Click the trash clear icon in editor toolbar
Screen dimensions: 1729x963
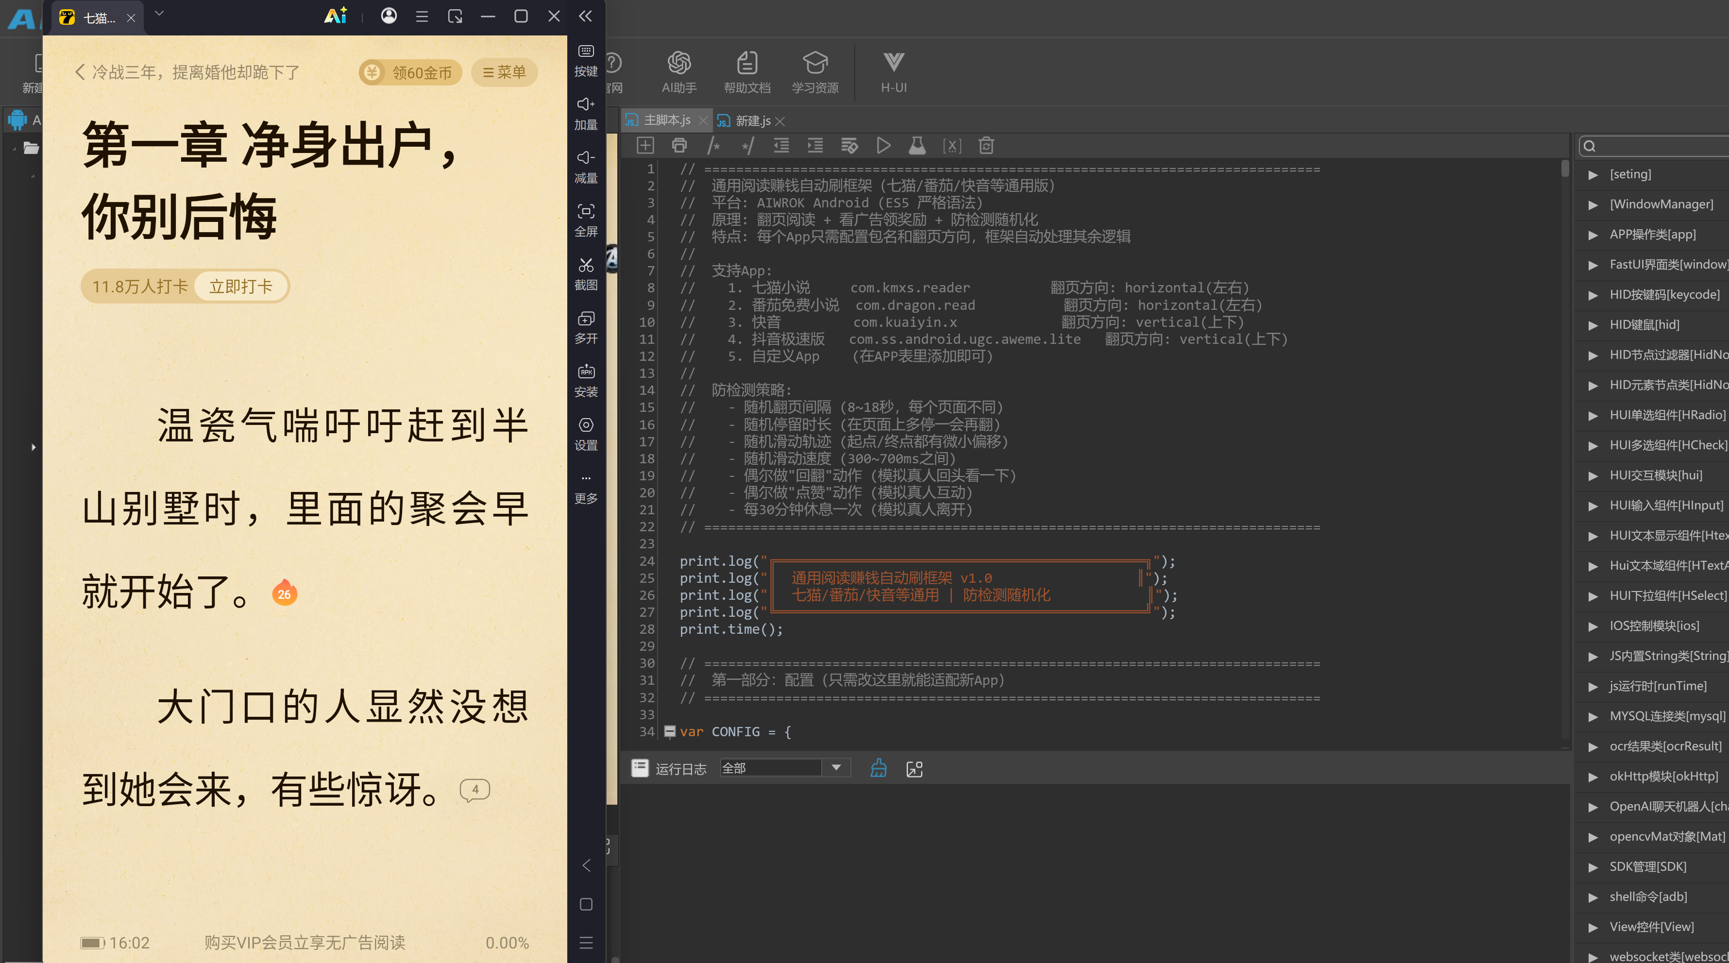pos(986,146)
